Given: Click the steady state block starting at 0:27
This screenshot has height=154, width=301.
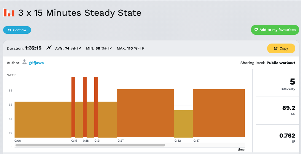Looking at the screenshot, I should [x=145, y=114].
